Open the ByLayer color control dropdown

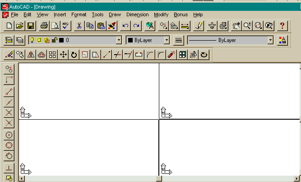click(x=167, y=40)
